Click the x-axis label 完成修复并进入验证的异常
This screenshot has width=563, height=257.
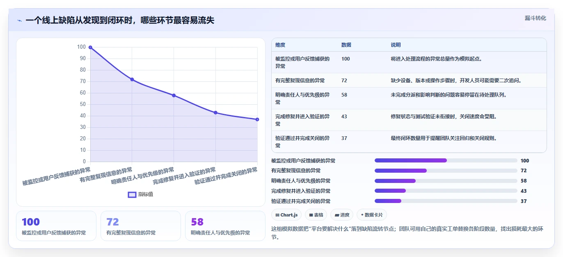(184, 176)
